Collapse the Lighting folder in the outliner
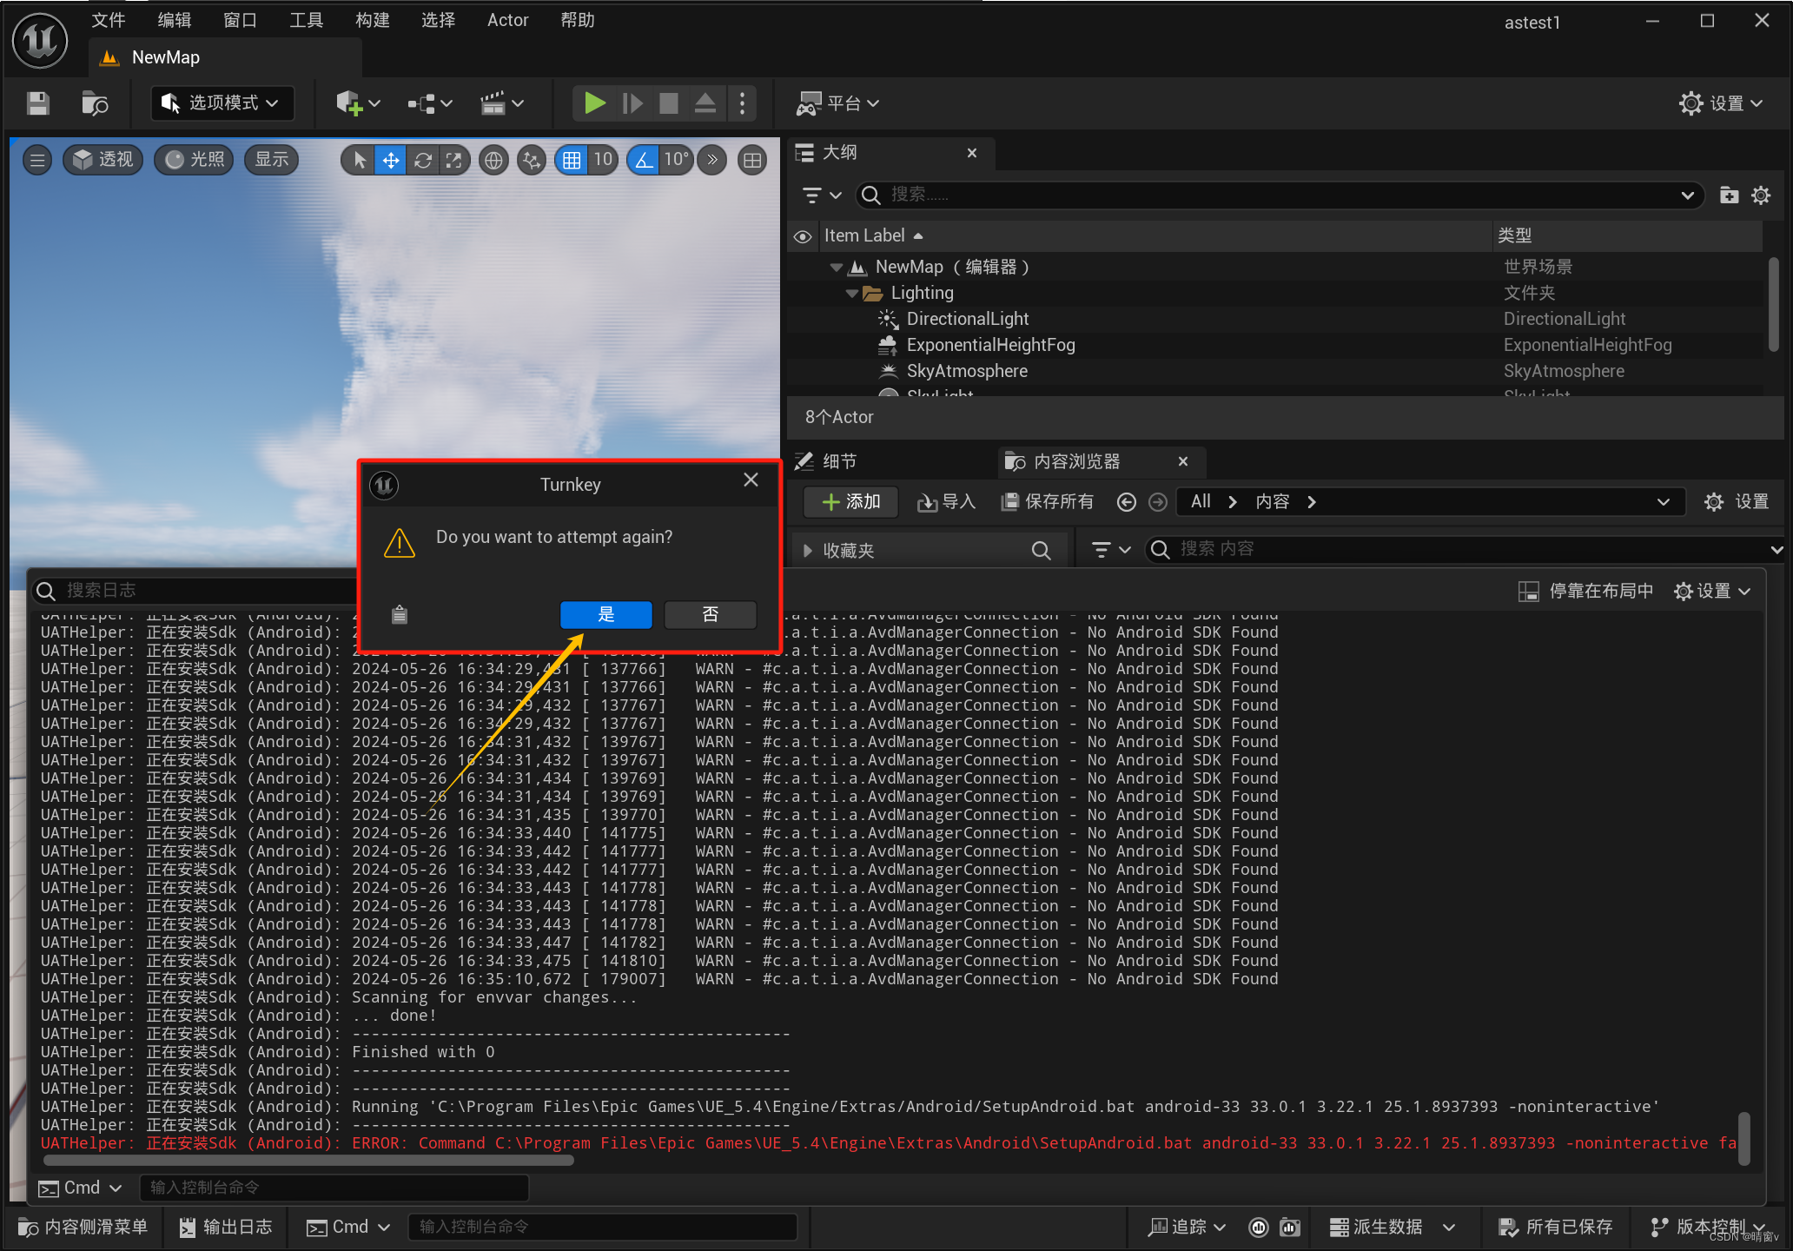This screenshot has width=1793, height=1251. (850, 293)
